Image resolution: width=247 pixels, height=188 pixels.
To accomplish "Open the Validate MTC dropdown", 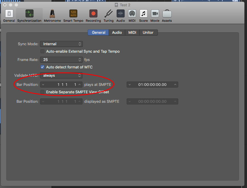I will [61, 76].
